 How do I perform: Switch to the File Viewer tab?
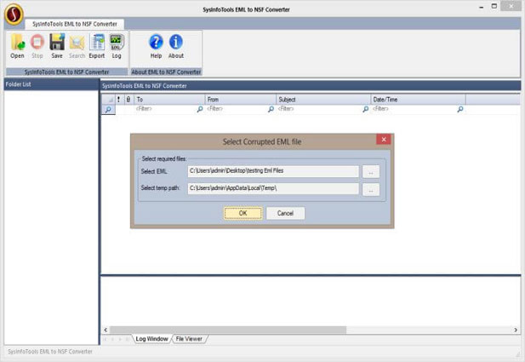(189, 339)
